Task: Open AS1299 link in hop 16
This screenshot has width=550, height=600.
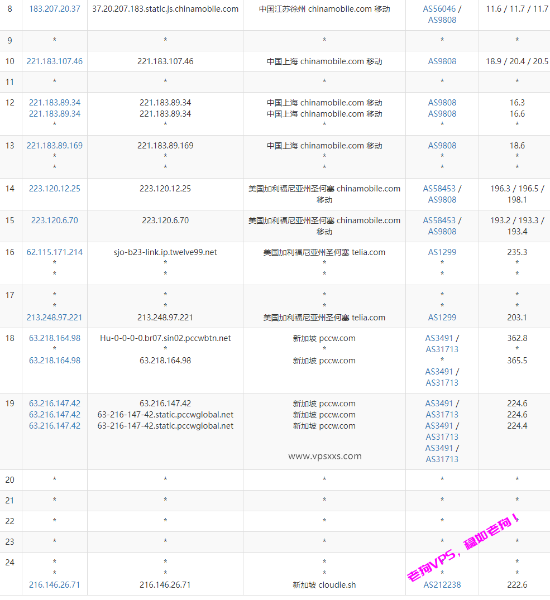Action: point(442,252)
